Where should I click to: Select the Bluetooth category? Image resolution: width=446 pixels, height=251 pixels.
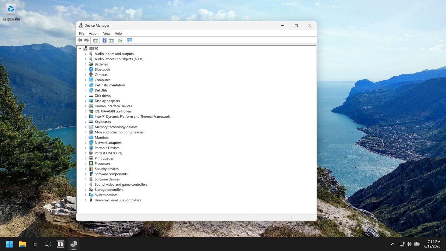(102, 69)
